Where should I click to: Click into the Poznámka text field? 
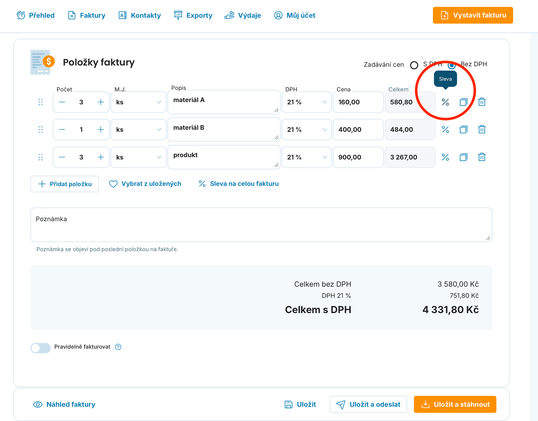(x=261, y=225)
